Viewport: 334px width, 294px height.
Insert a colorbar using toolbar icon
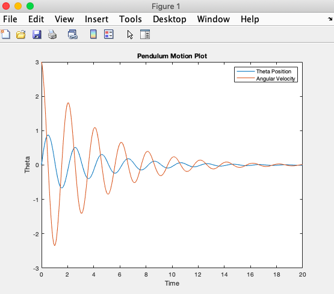93,34
